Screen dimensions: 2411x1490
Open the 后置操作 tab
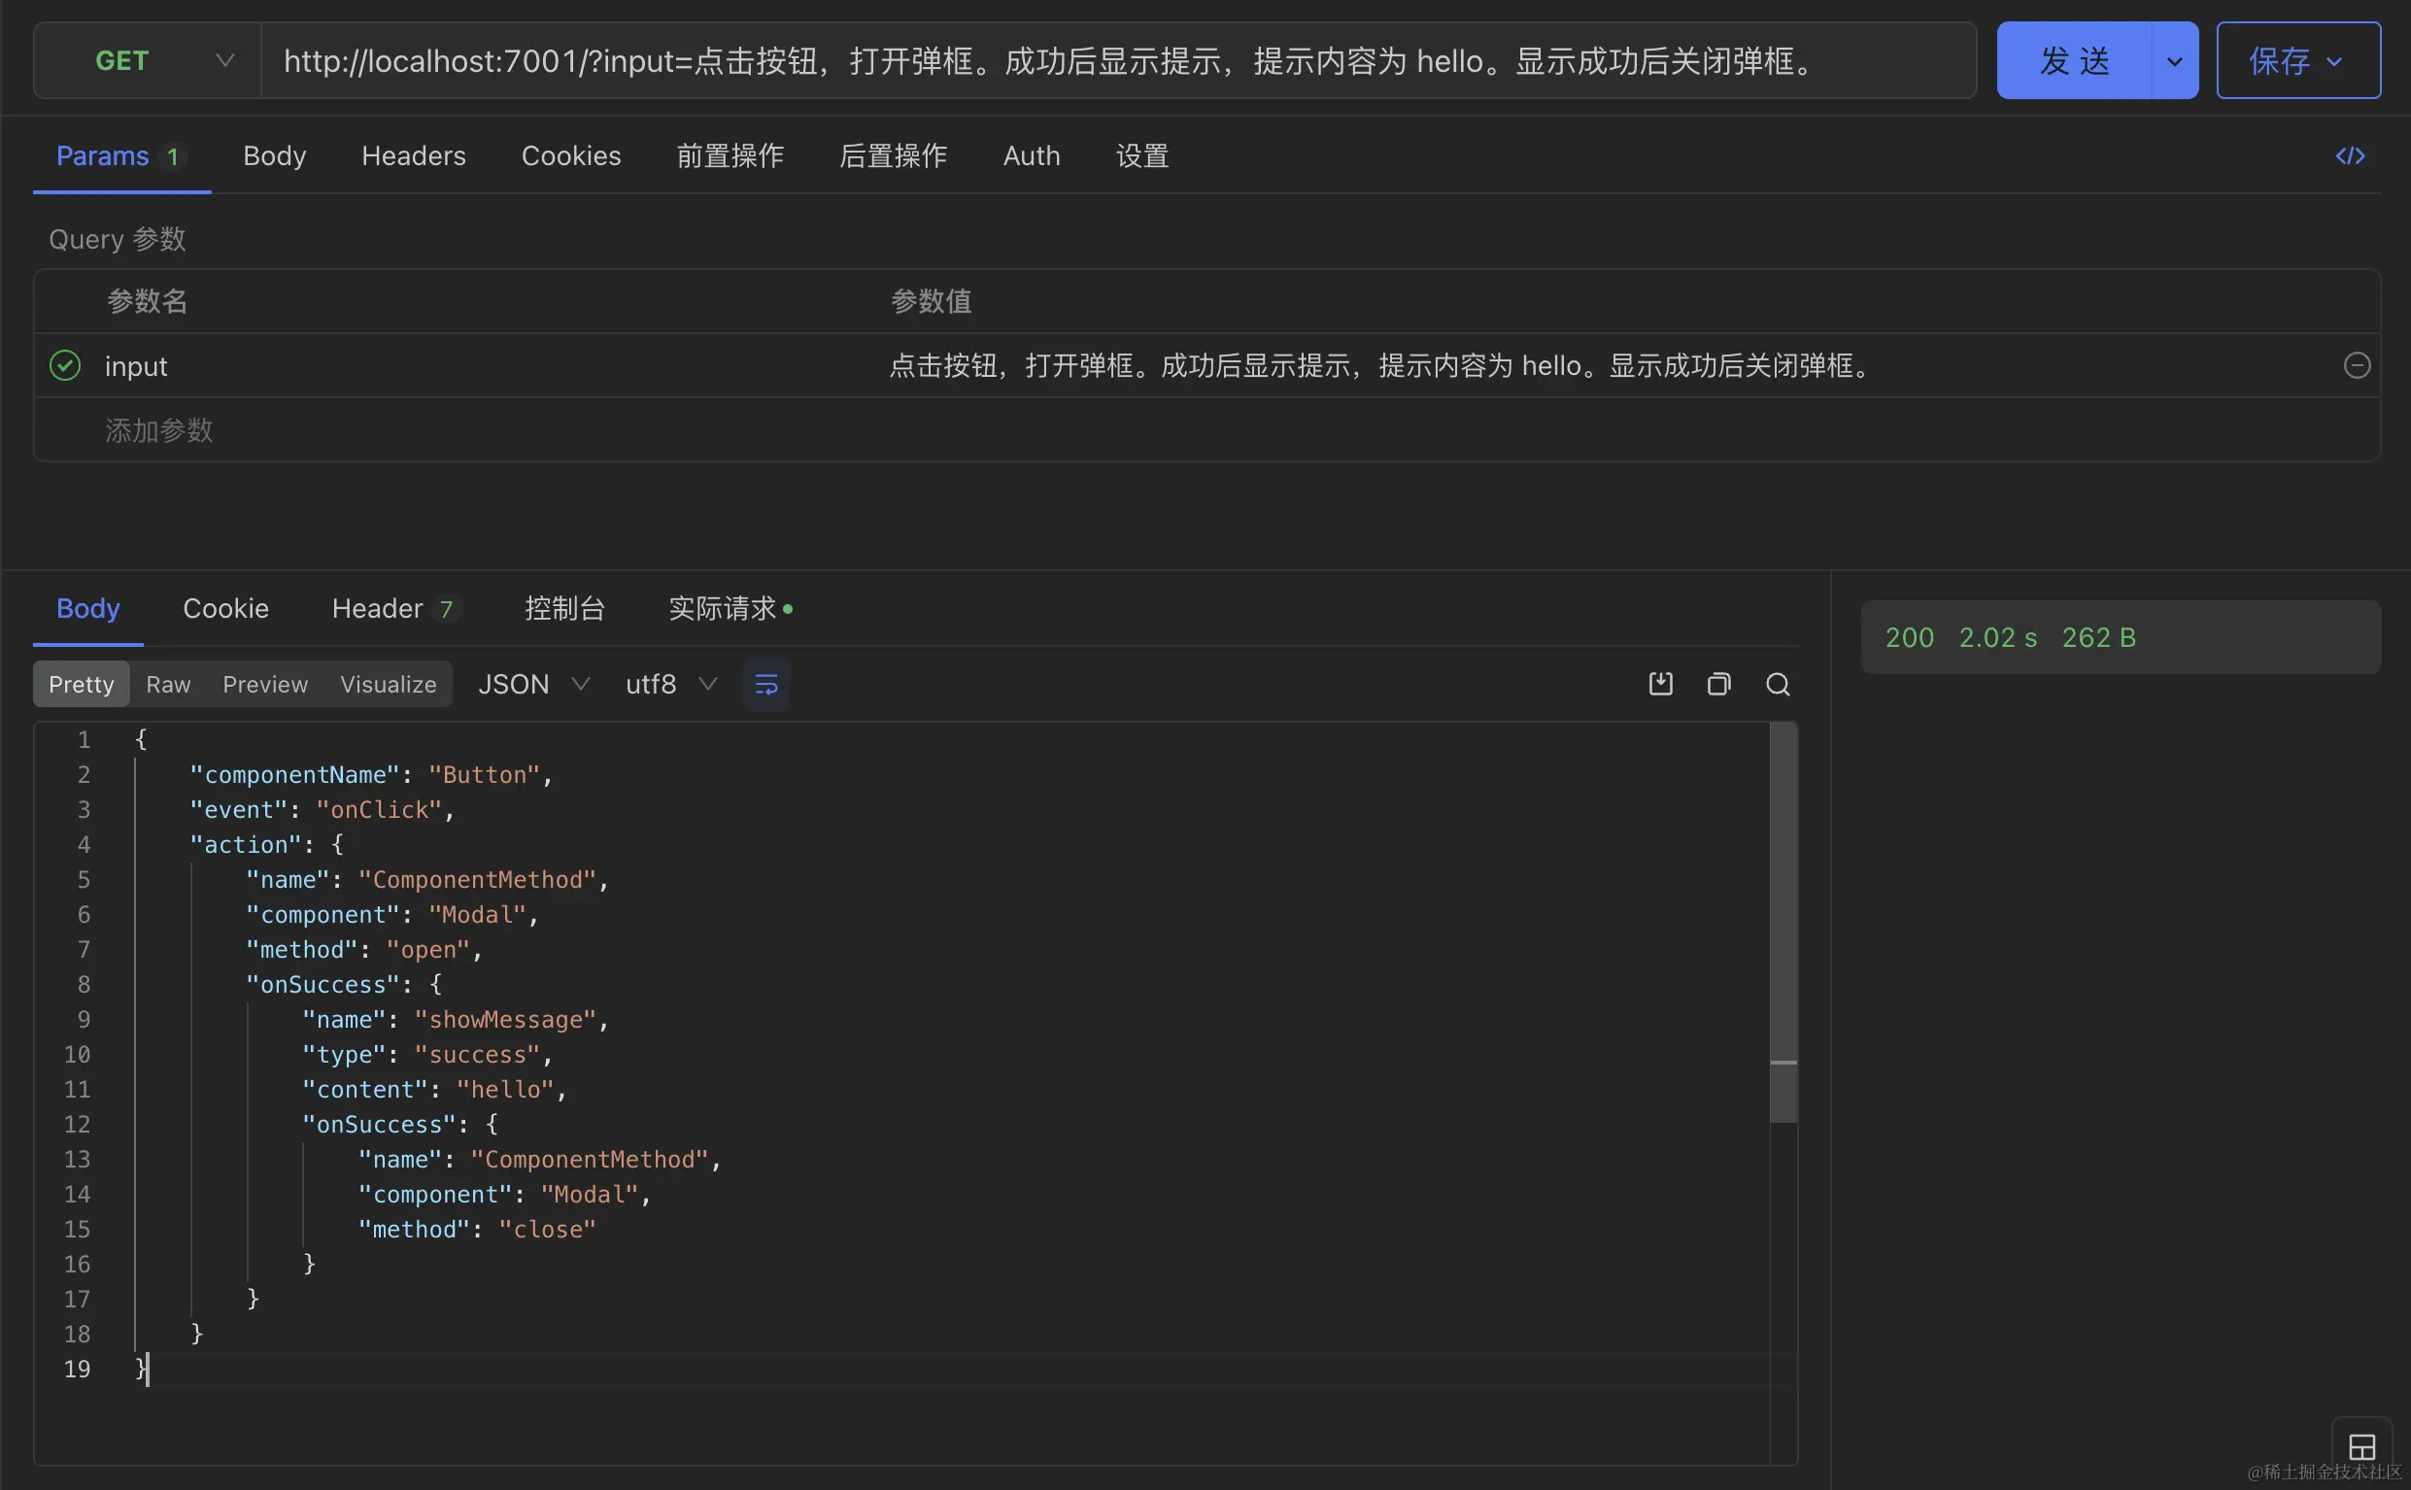tap(893, 155)
